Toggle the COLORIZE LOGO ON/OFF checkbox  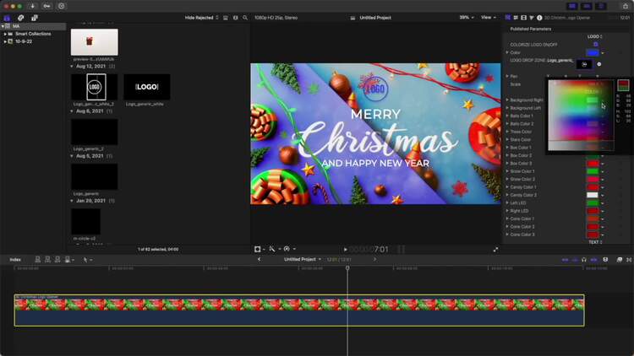[596, 45]
